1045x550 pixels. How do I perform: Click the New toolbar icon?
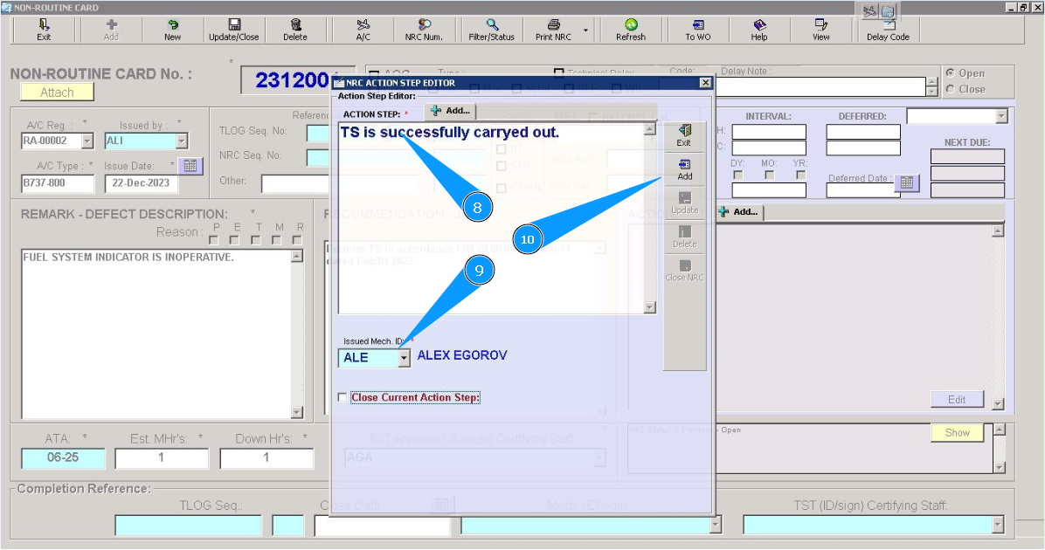click(x=173, y=24)
